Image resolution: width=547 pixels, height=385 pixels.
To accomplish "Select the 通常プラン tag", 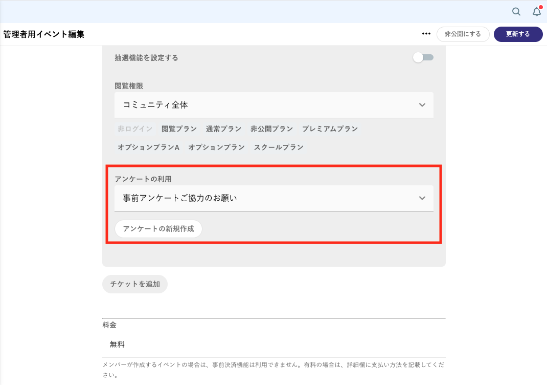I will point(223,129).
